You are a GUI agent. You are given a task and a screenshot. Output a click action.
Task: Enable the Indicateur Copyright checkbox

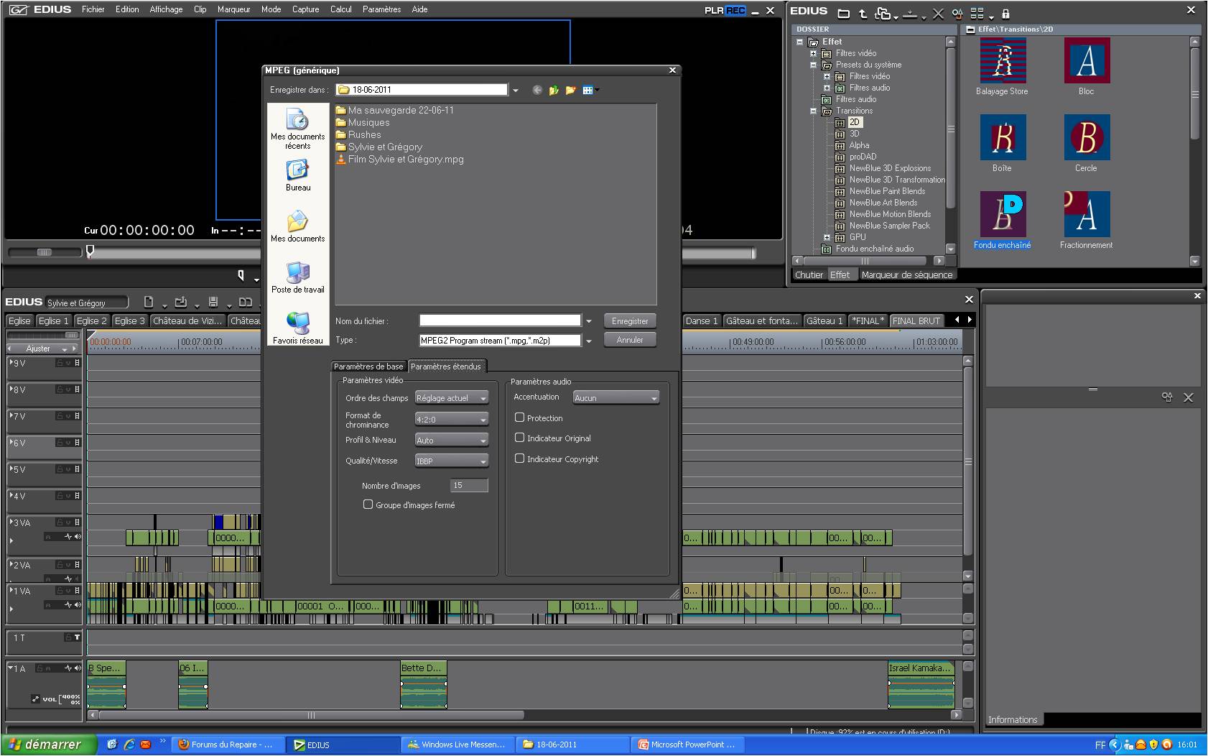click(519, 458)
